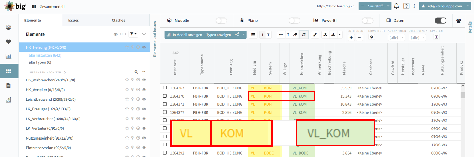Screen dimensions: 474x157
Task: Open the Suurstoffi project dropdown
Action: pos(375,6)
